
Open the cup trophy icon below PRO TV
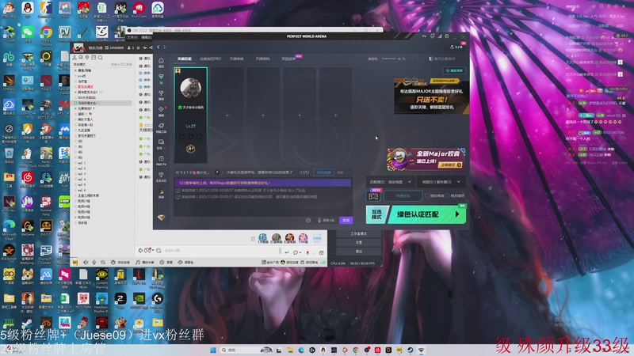(x=161, y=175)
